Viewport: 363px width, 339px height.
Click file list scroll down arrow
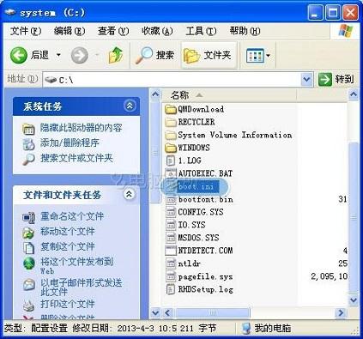tap(354, 300)
